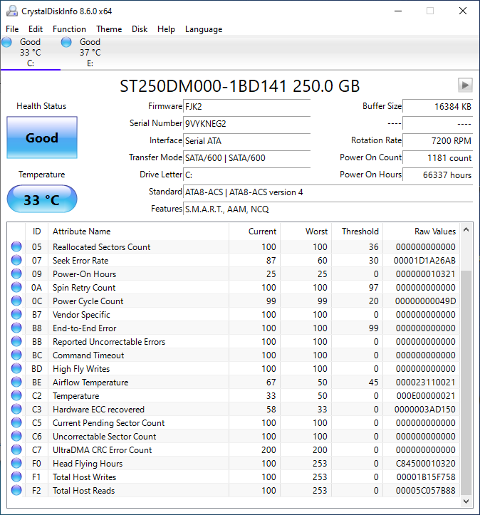Click status orb for Power Cycle Count
The width and height of the screenshot is (480, 515).
[16, 301]
